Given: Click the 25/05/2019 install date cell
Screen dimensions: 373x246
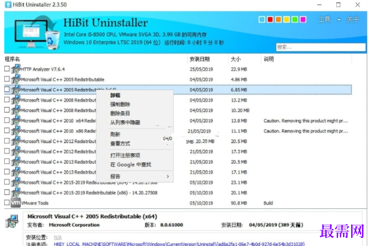Looking at the screenshot, I should point(201,69).
